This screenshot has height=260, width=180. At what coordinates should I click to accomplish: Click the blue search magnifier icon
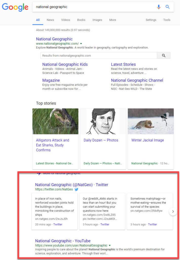point(167,7)
